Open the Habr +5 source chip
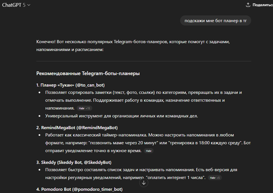This screenshot has width=273, height=193. pyautogui.click(x=215, y=178)
